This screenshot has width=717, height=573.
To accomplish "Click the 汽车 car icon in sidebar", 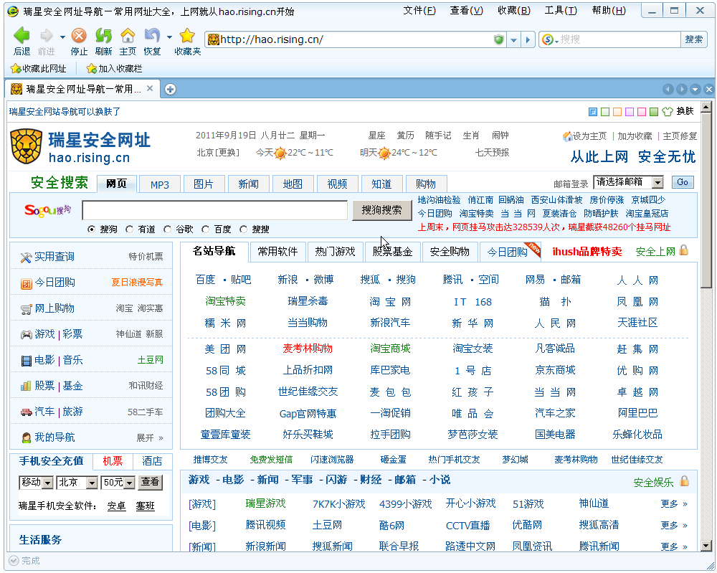I will click(x=26, y=412).
